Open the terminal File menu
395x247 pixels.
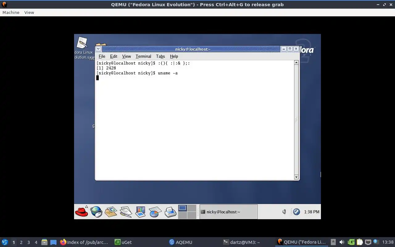pyautogui.click(x=102, y=56)
